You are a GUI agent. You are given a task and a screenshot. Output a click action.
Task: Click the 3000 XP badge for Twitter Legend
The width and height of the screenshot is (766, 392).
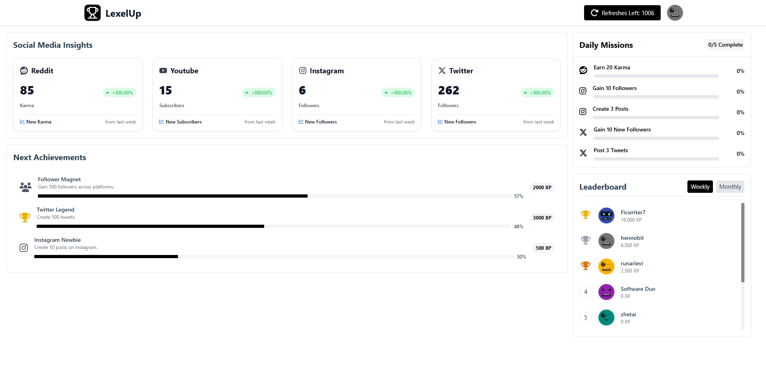point(542,218)
